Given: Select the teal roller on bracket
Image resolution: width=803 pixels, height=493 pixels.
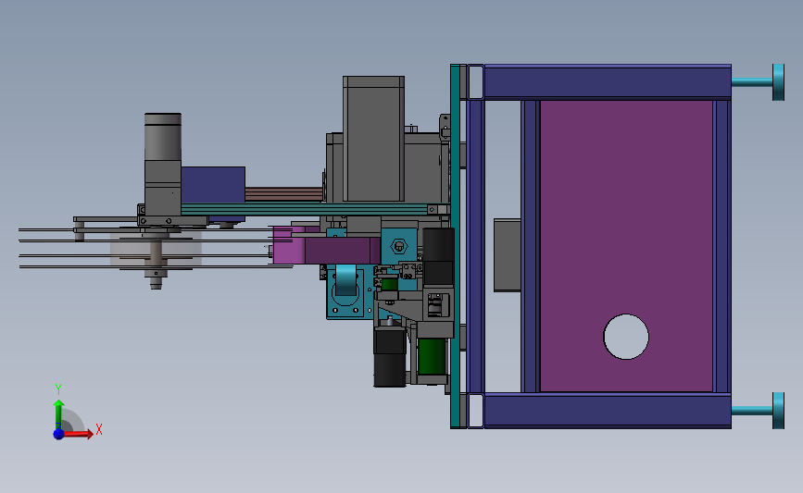Looking at the screenshot, I should tap(345, 280).
